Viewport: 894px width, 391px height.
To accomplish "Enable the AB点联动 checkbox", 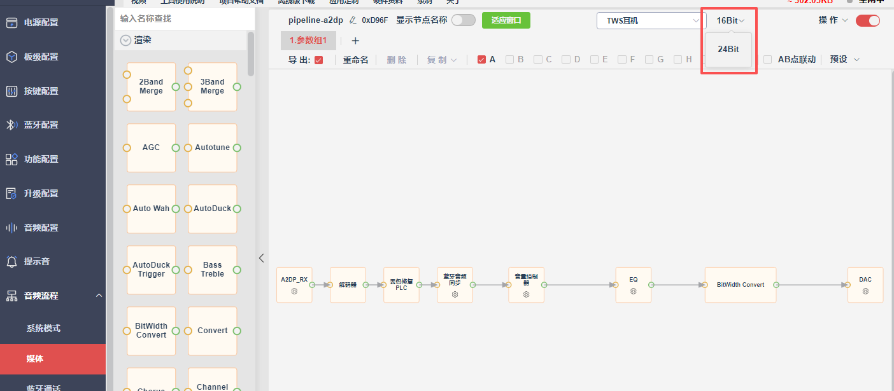I will pos(768,60).
